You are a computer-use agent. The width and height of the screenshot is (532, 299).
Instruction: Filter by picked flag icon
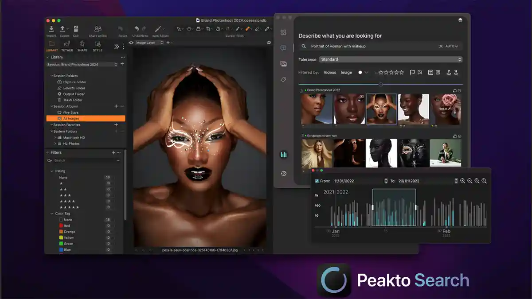tap(412, 72)
